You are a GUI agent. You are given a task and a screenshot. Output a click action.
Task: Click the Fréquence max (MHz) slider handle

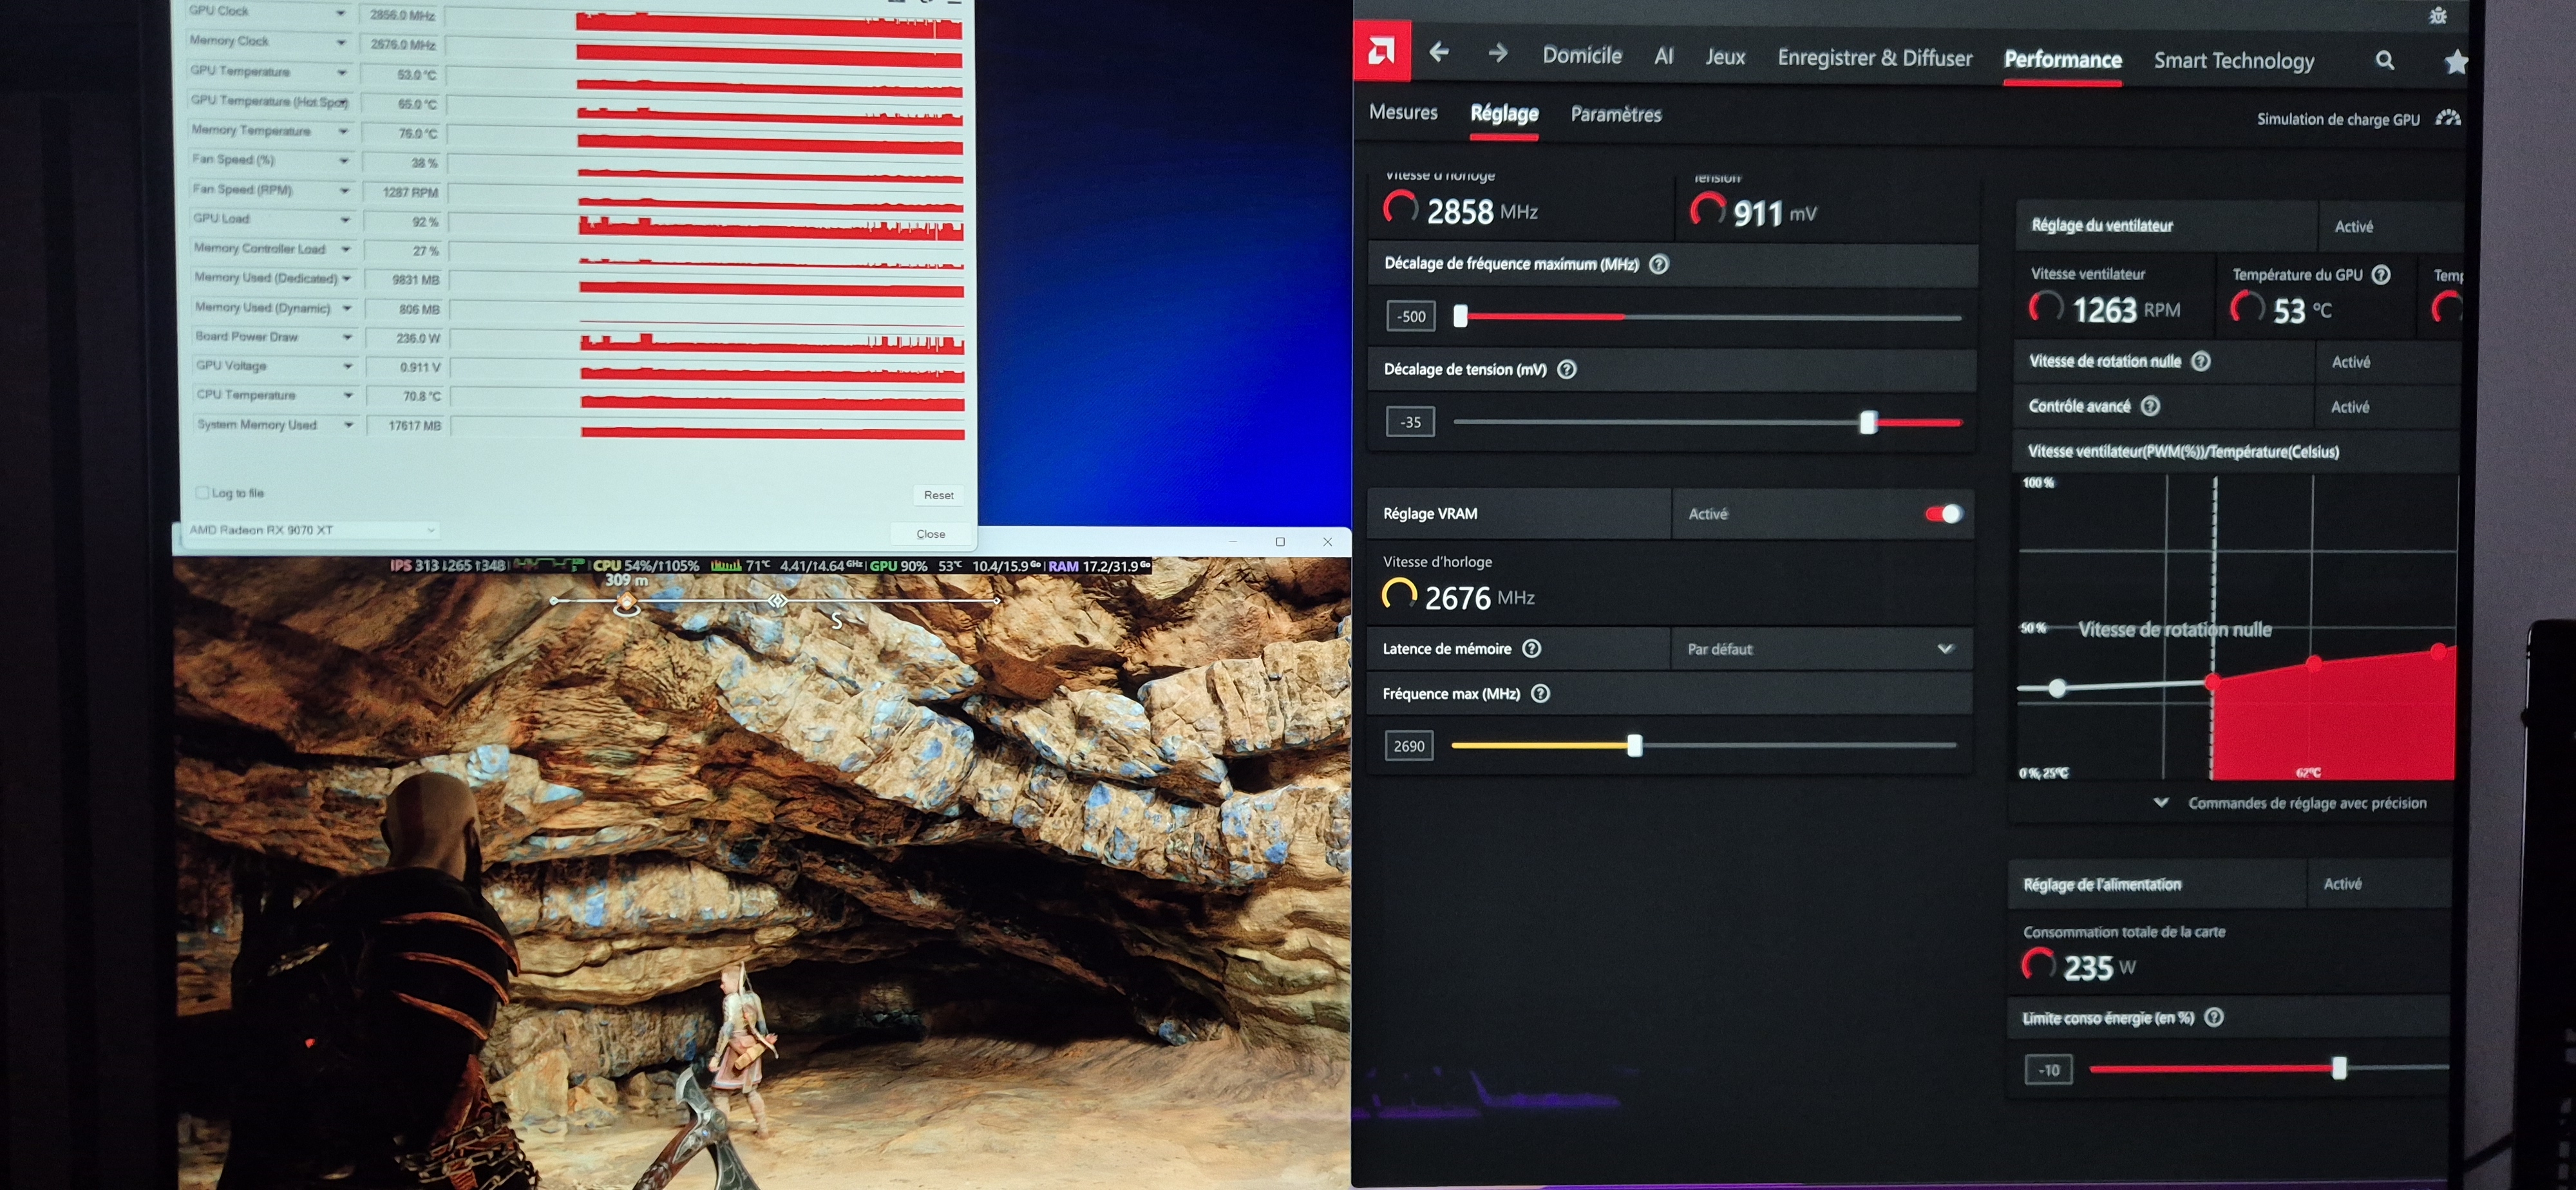point(1634,745)
